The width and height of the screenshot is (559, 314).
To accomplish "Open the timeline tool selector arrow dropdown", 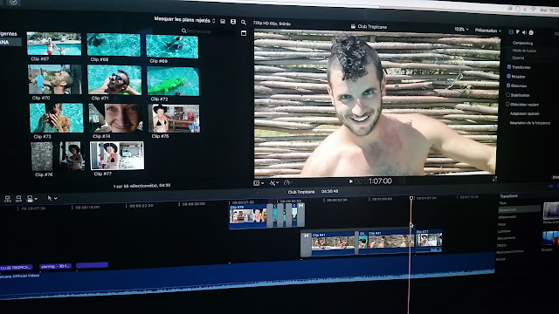I will 56,199.
